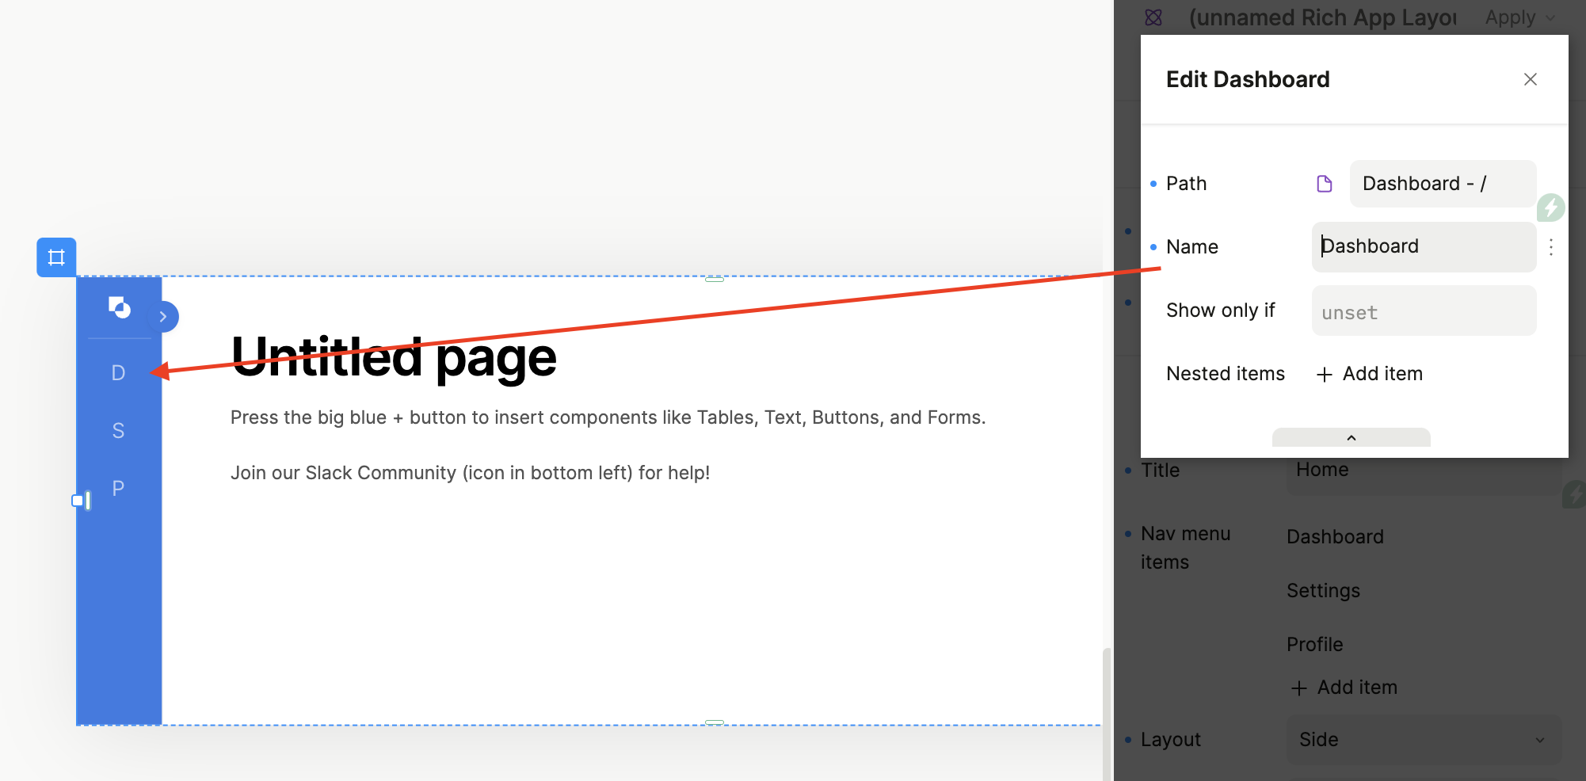
Task: Select the D item in sidebar navigation
Action: [118, 373]
